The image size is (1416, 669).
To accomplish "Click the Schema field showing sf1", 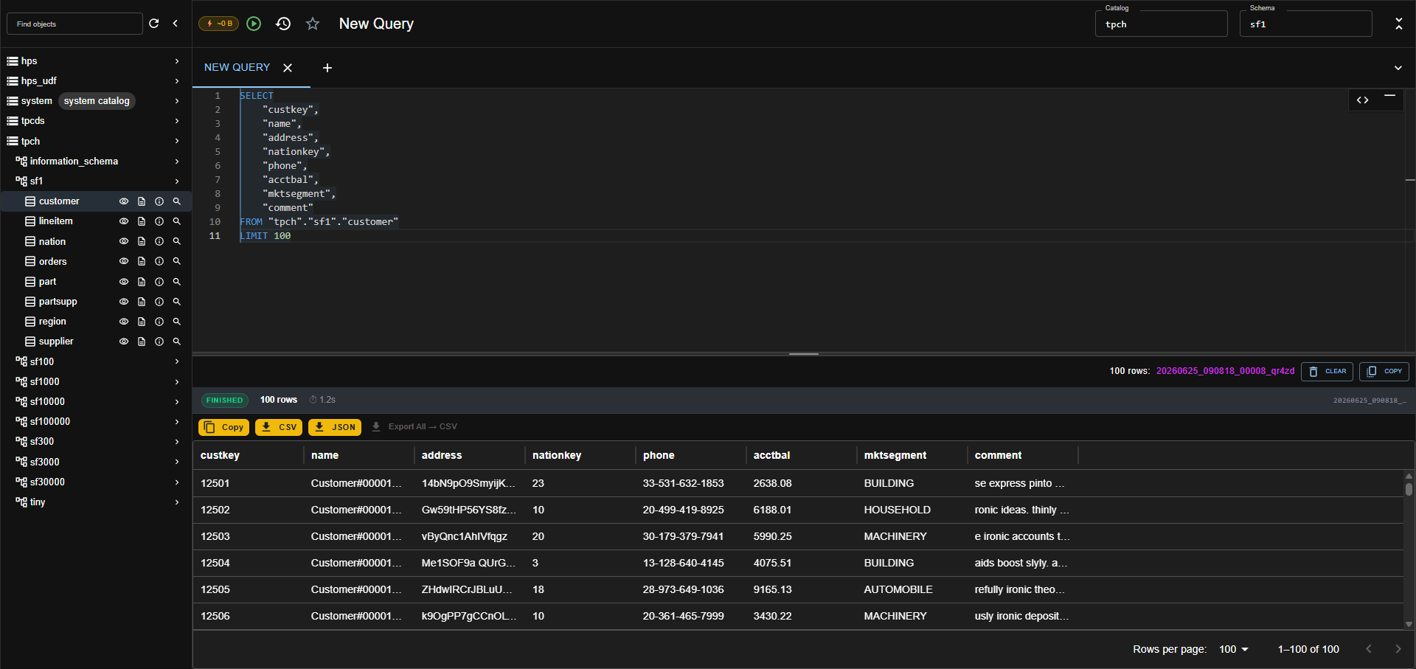I will [x=1305, y=24].
